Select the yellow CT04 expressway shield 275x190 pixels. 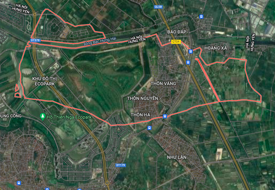pos(176,42)
